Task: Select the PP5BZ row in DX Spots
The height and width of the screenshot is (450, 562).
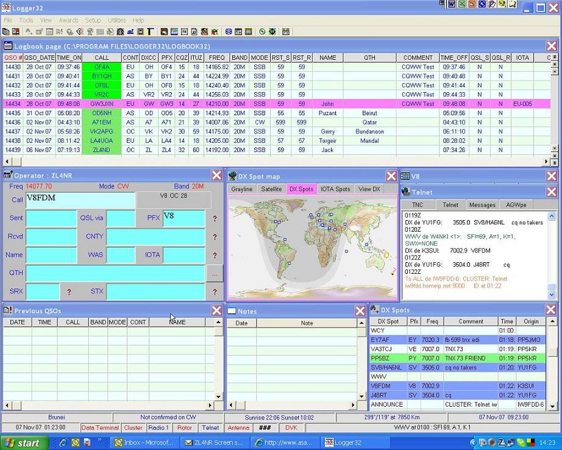Action: click(458, 358)
